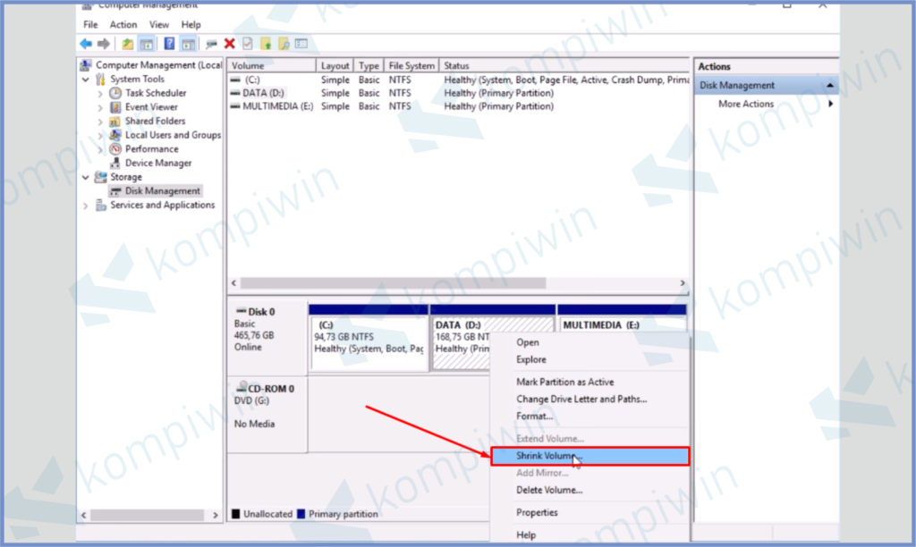This screenshot has width=916, height=547.
Task: Open the Action menu in menu bar
Action: coord(123,25)
